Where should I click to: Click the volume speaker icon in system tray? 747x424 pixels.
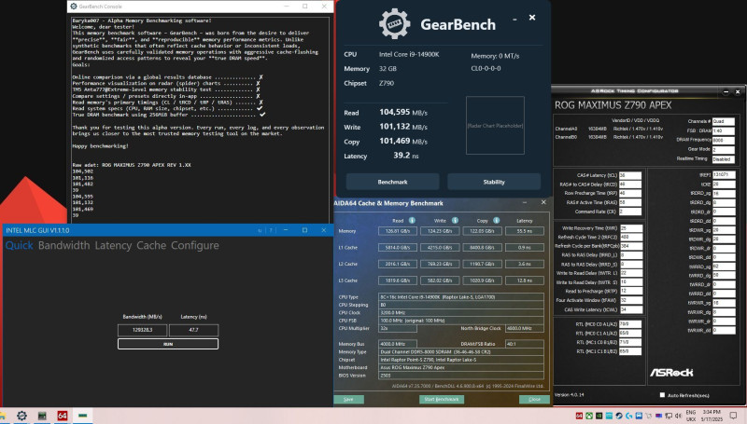tap(678, 416)
